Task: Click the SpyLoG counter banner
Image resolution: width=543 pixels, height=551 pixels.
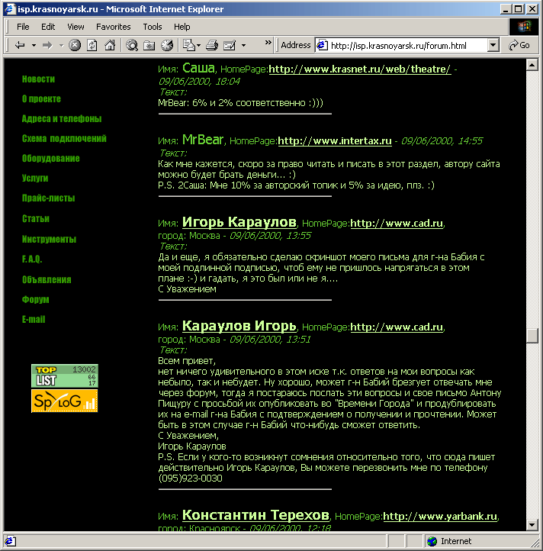Action: pyautogui.click(x=65, y=401)
